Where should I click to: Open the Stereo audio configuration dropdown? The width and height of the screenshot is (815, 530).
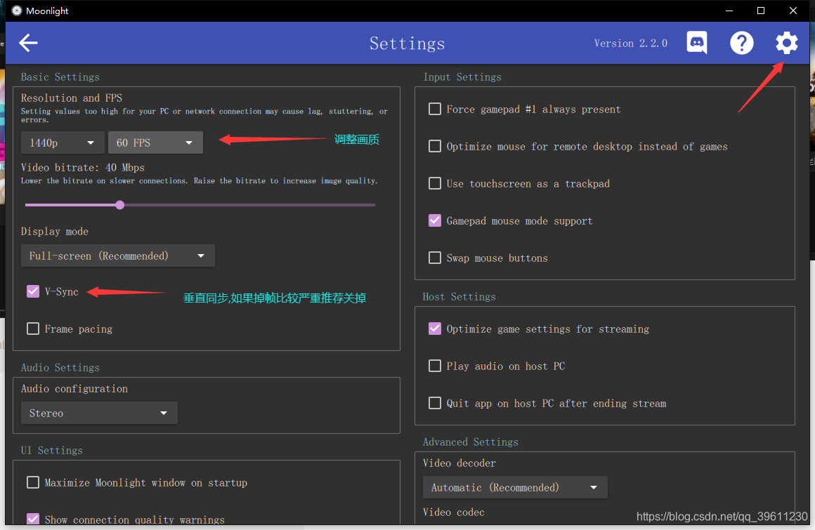click(99, 413)
